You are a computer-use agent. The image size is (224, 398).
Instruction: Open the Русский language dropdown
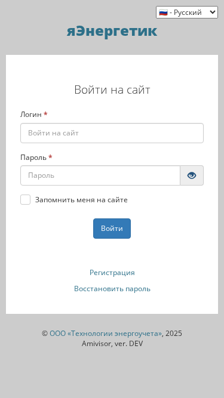(x=187, y=12)
